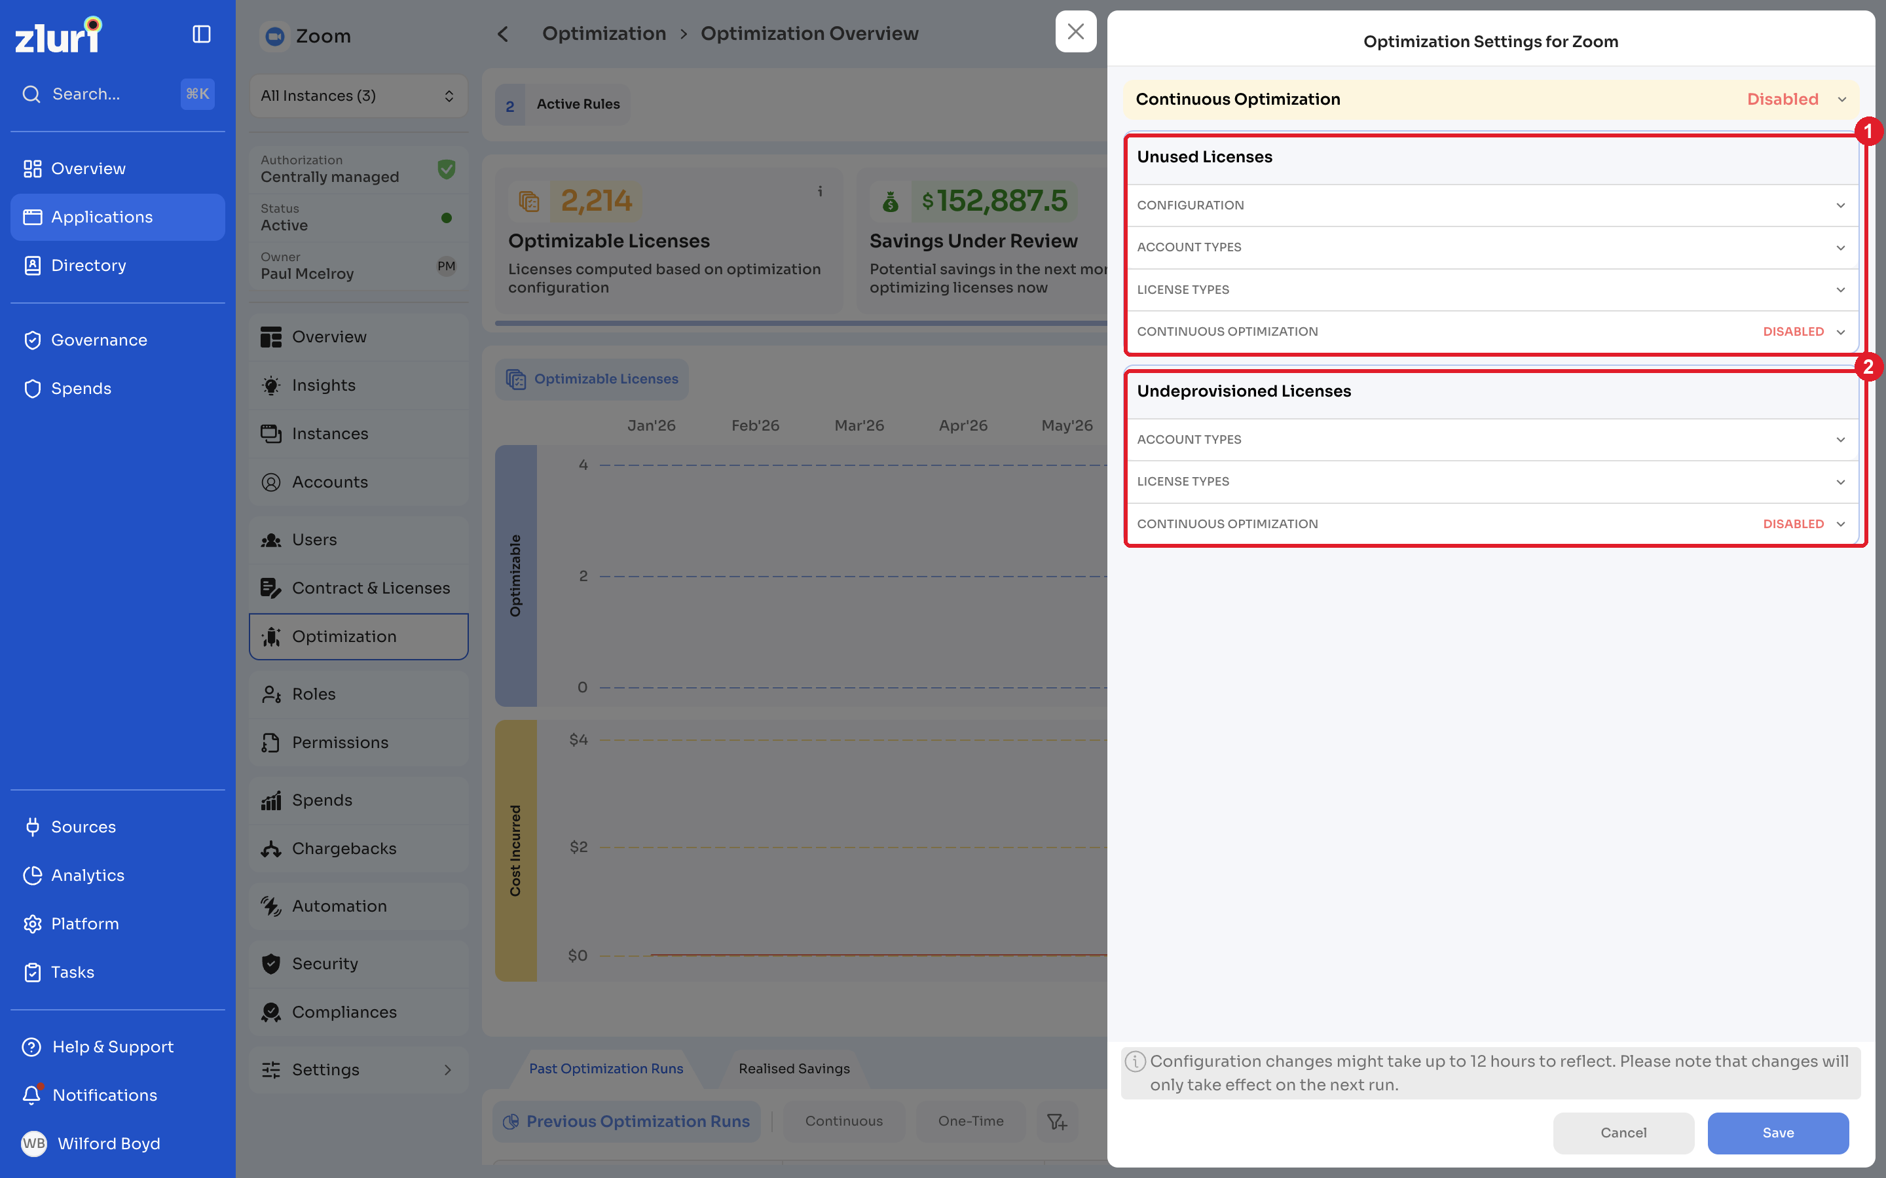This screenshot has width=1886, height=1178.
Task: Click the PM owner avatar badge
Action: click(x=446, y=266)
